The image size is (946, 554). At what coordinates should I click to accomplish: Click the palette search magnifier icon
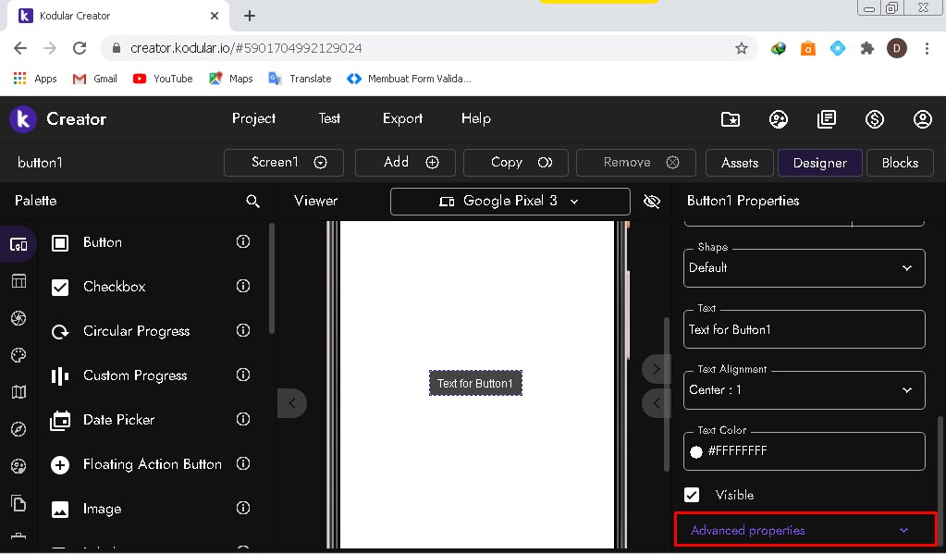pos(253,201)
